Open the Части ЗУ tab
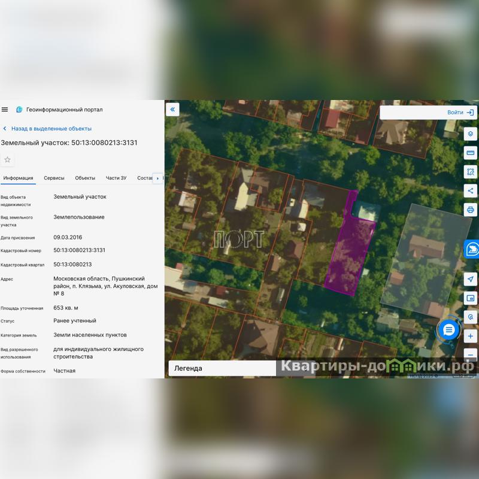Viewport: 479px width, 479px height. point(116,178)
